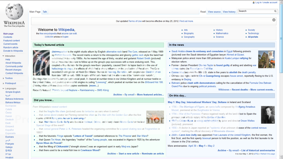Switch to Bahasa Indonesia language
The image size is (283, 159).
click(14, 99)
